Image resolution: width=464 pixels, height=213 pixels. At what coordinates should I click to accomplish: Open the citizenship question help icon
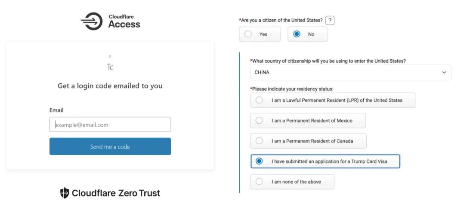330,20
